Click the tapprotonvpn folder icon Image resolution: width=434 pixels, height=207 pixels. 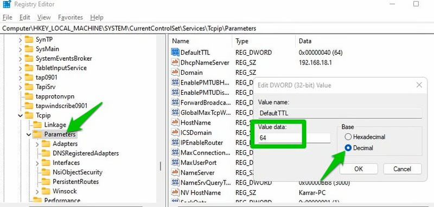point(29,96)
